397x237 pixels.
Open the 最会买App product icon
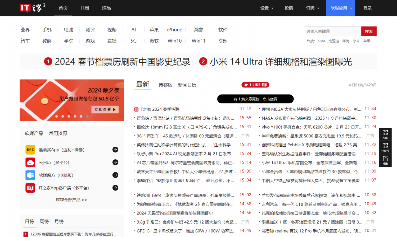tap(30, 150)
